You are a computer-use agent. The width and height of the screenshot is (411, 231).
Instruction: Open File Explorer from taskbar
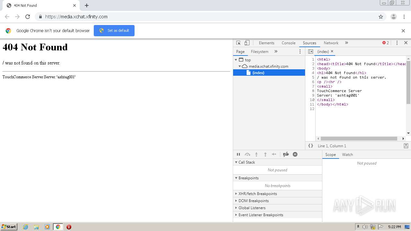click(x=36, y=227)
